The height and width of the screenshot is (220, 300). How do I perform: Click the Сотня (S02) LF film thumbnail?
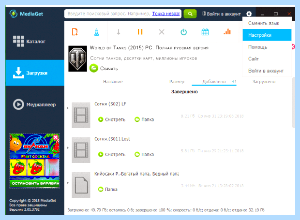[x=81, y=115]
